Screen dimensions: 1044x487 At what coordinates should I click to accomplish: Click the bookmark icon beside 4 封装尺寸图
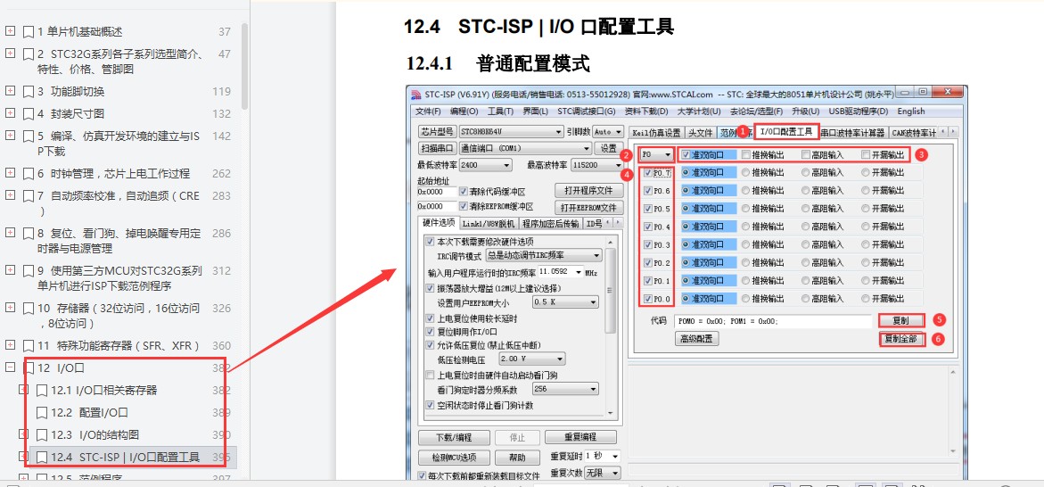click(x=29, y=114)
